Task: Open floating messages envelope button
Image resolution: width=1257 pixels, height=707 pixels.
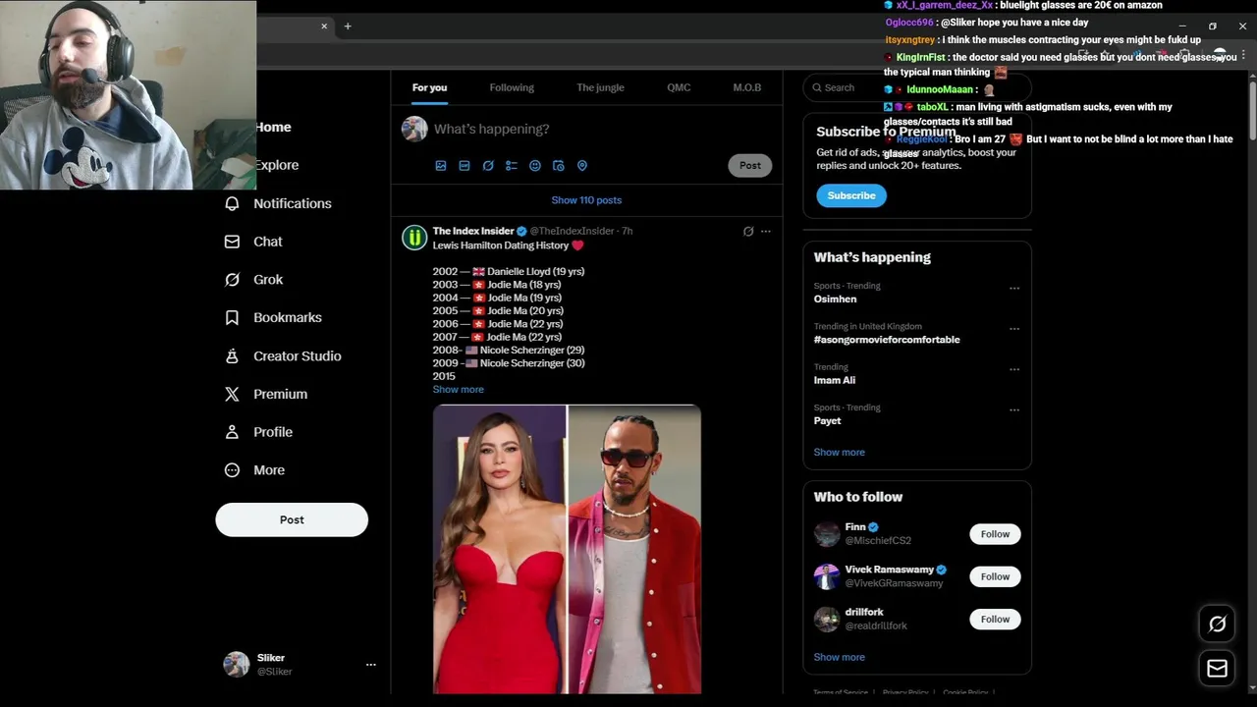Action: tap(1217, 669)
